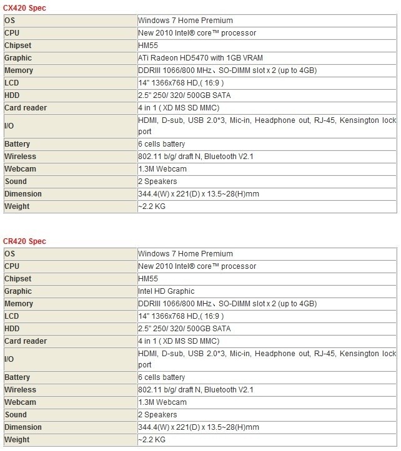Image resolution: width=401 pixels, height=451 pixels.
Task: Click the LCD value in CR420 table
Action: pos(181,316)
